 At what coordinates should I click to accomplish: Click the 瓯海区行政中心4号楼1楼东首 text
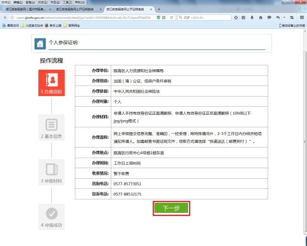[x=139, y=153]
